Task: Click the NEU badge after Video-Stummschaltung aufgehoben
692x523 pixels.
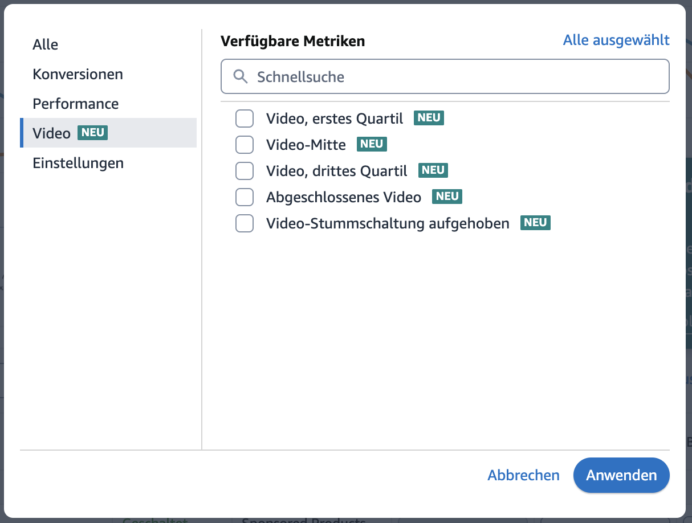Action: pos(535,223)
